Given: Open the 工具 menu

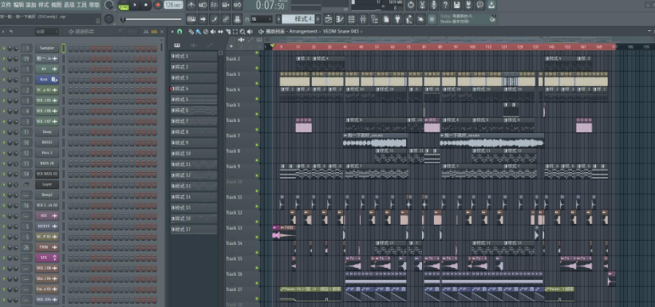Looking at the screenshot, I should pos(81,5).
